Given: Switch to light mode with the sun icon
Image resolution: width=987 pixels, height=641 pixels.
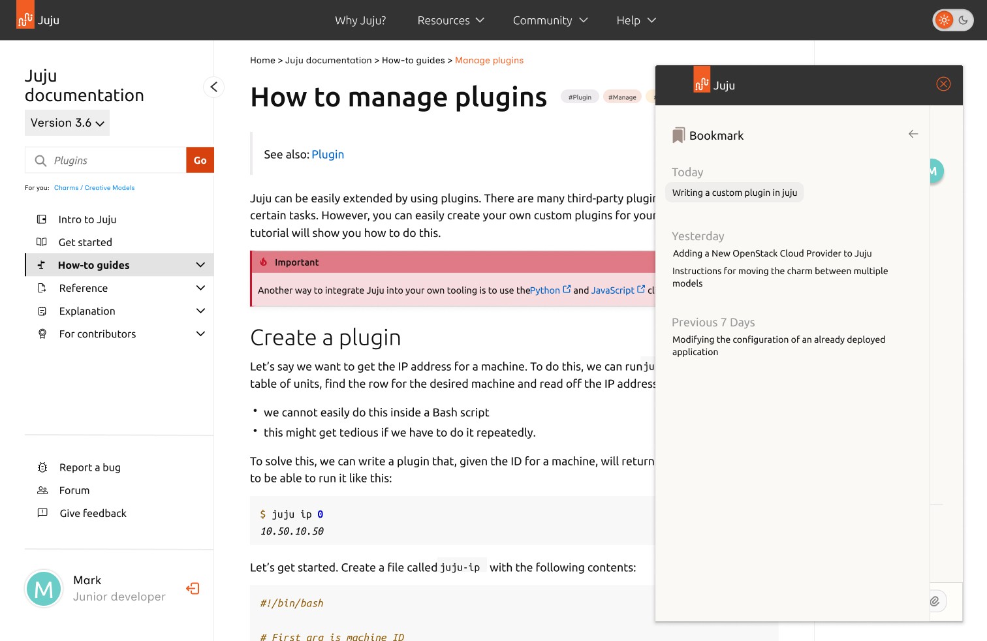Looking at the screenshot, I should click(944, 20).
